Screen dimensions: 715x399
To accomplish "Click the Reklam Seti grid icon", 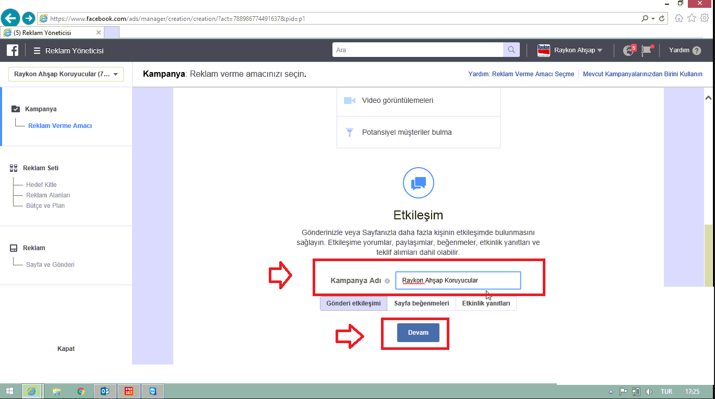I will [14, 168].
